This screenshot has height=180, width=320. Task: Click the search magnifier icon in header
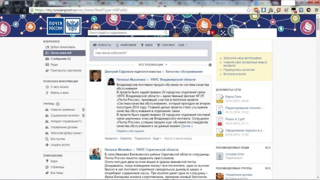[165, 32]
